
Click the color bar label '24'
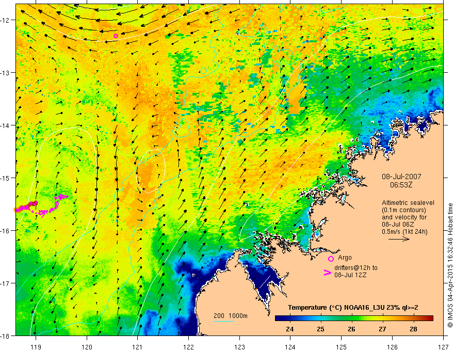[x=290, y=329]
